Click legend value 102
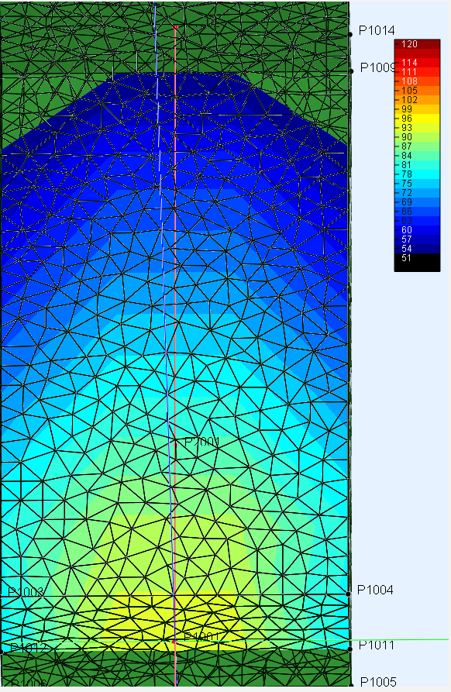Image resolution: width=451 pixels, height=692 pixels. click(x=409, y=100)
